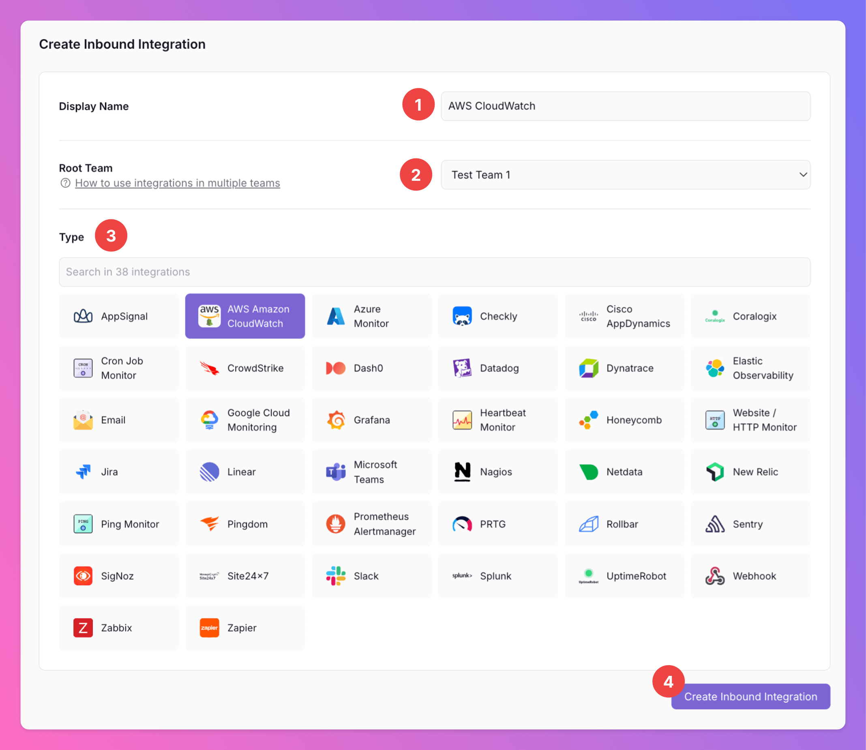Select the Datadog integration icon
The image size is (866, 750).
coord(462,368)
